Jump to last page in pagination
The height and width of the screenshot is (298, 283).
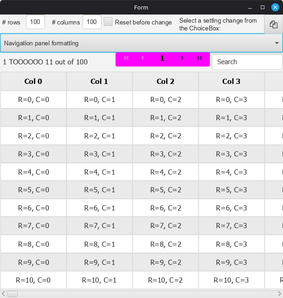tap(199, 58)
